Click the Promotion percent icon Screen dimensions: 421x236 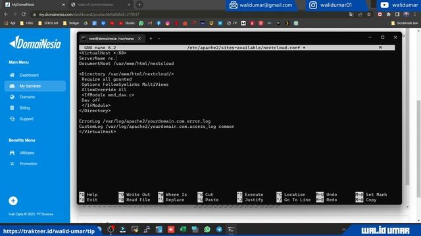[x=12, y=164]
